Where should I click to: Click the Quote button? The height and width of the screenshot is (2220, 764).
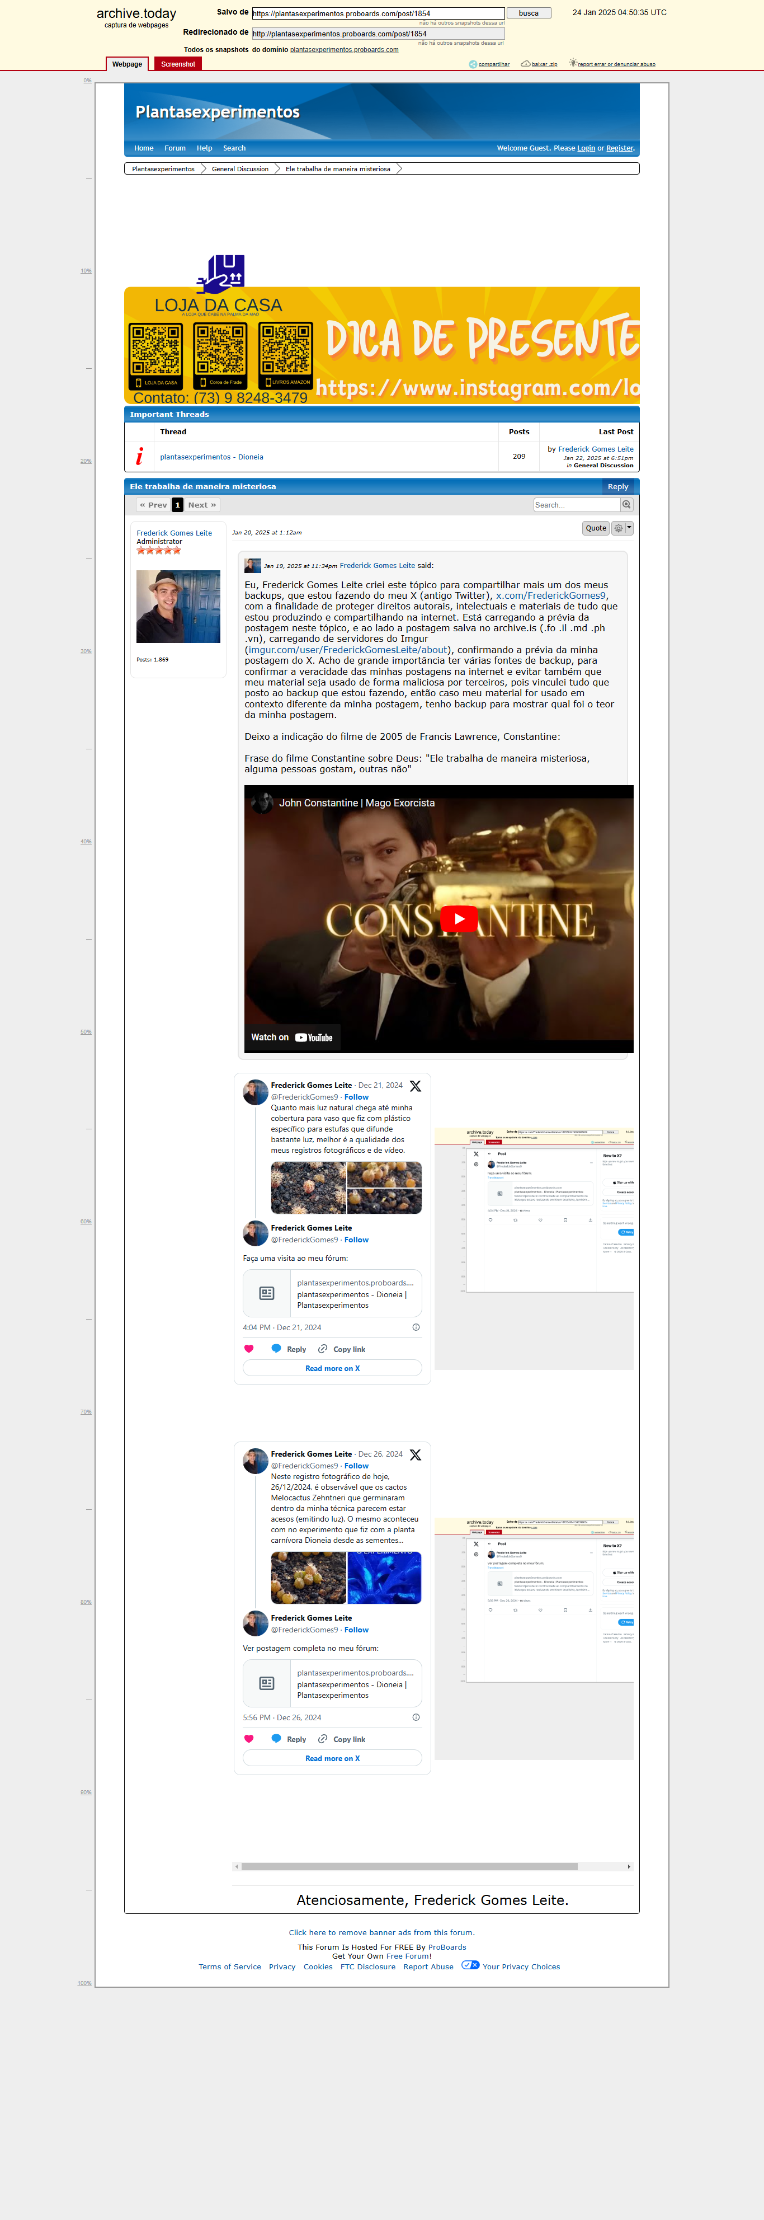pyautogui.click(x=596, y=528)
